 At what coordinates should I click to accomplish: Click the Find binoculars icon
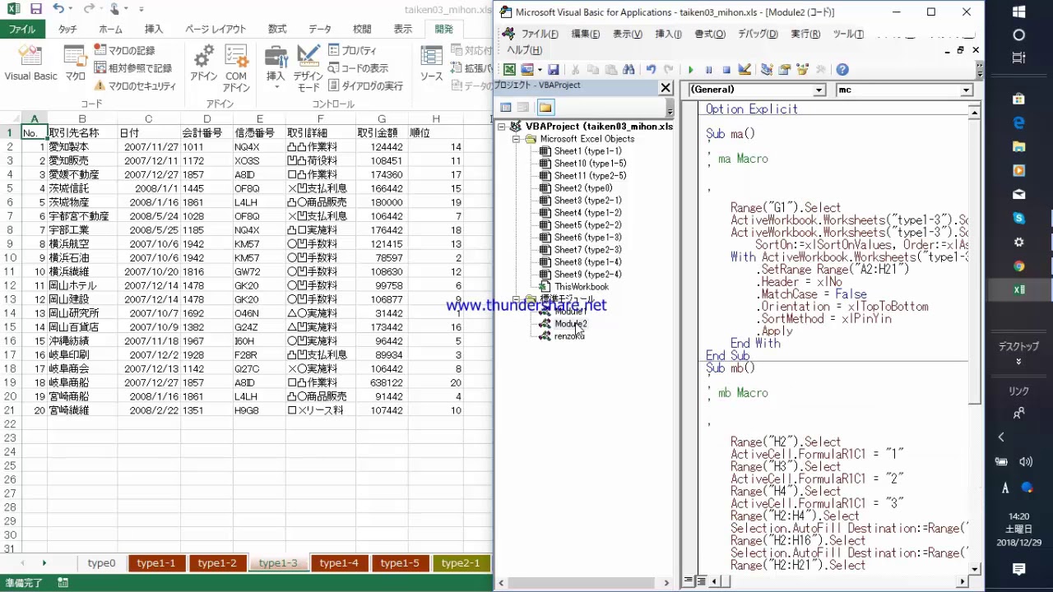click(x=629, y=70)
